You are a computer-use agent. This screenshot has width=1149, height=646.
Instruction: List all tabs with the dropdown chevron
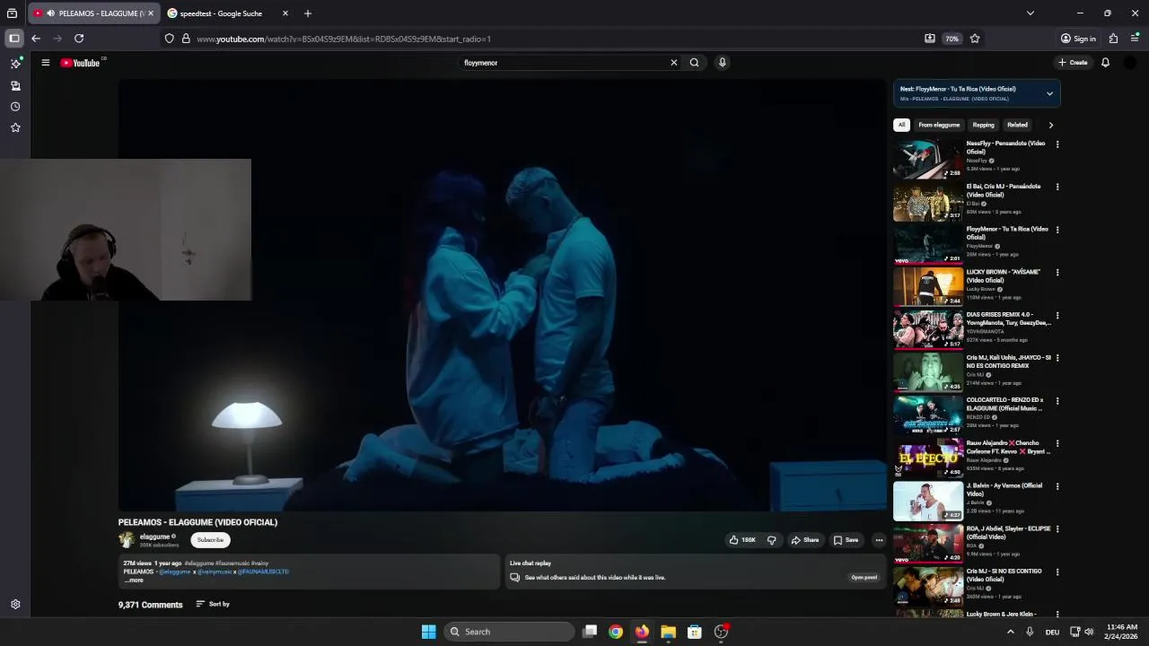[1031, 13]
